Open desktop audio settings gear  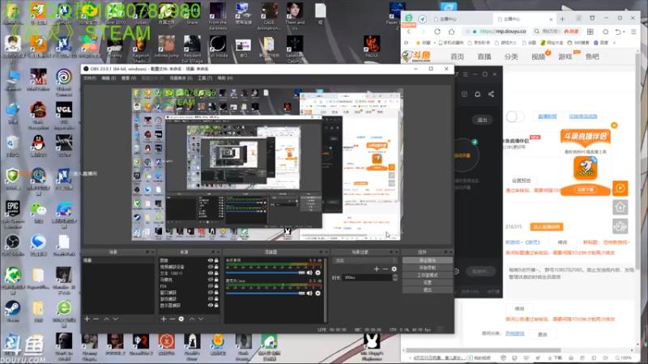318,273
